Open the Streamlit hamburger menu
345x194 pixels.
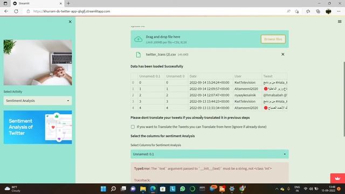340,22
